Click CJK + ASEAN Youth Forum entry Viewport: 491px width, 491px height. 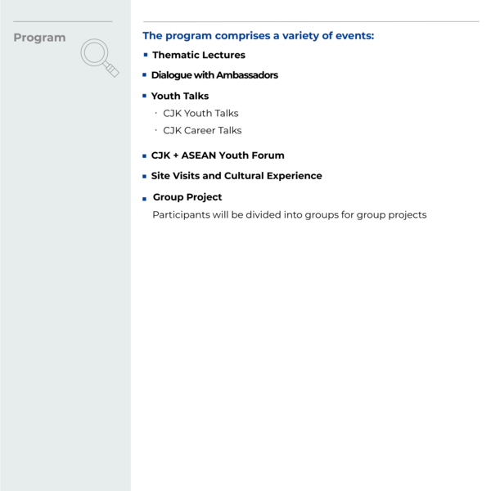tap(218, 155)
